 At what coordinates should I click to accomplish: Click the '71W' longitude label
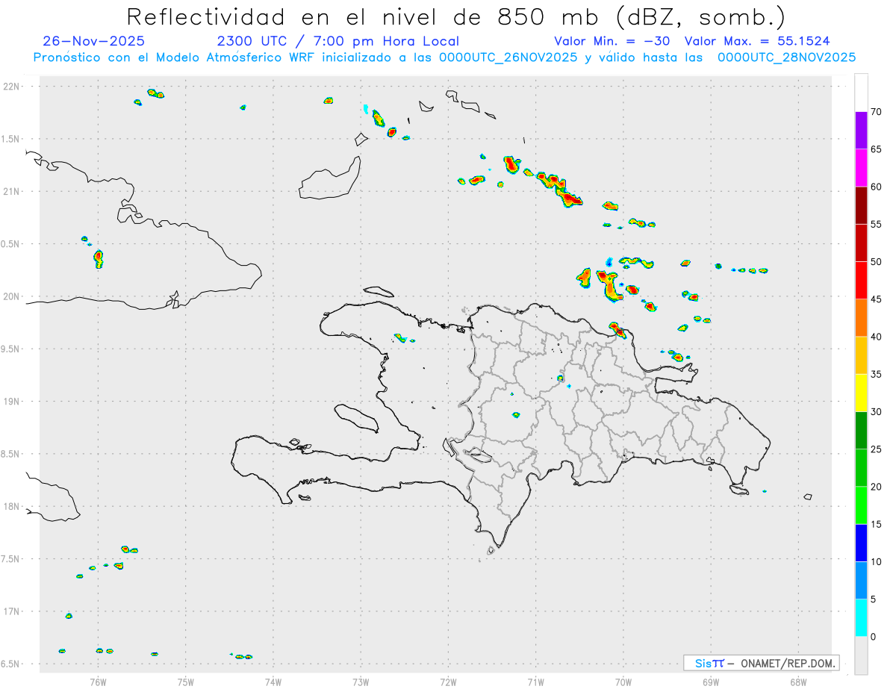pyautogui.click(x=536, y=682)
